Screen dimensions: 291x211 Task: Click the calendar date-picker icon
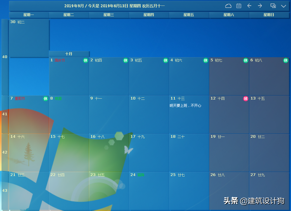pos(238,6)
